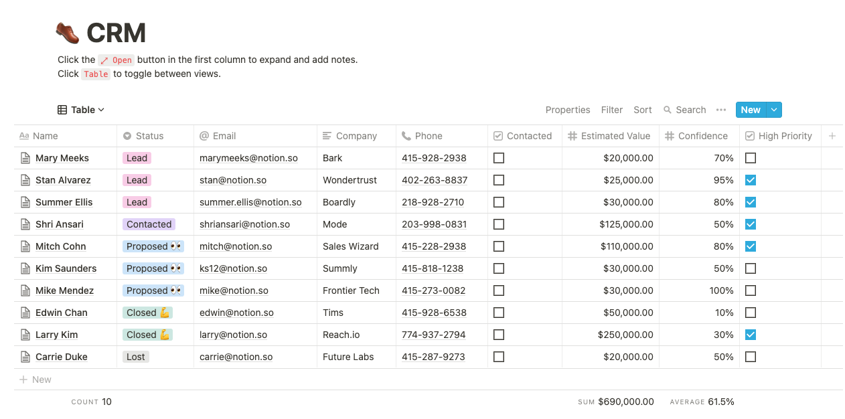Click the Name column header

(66, 136)
